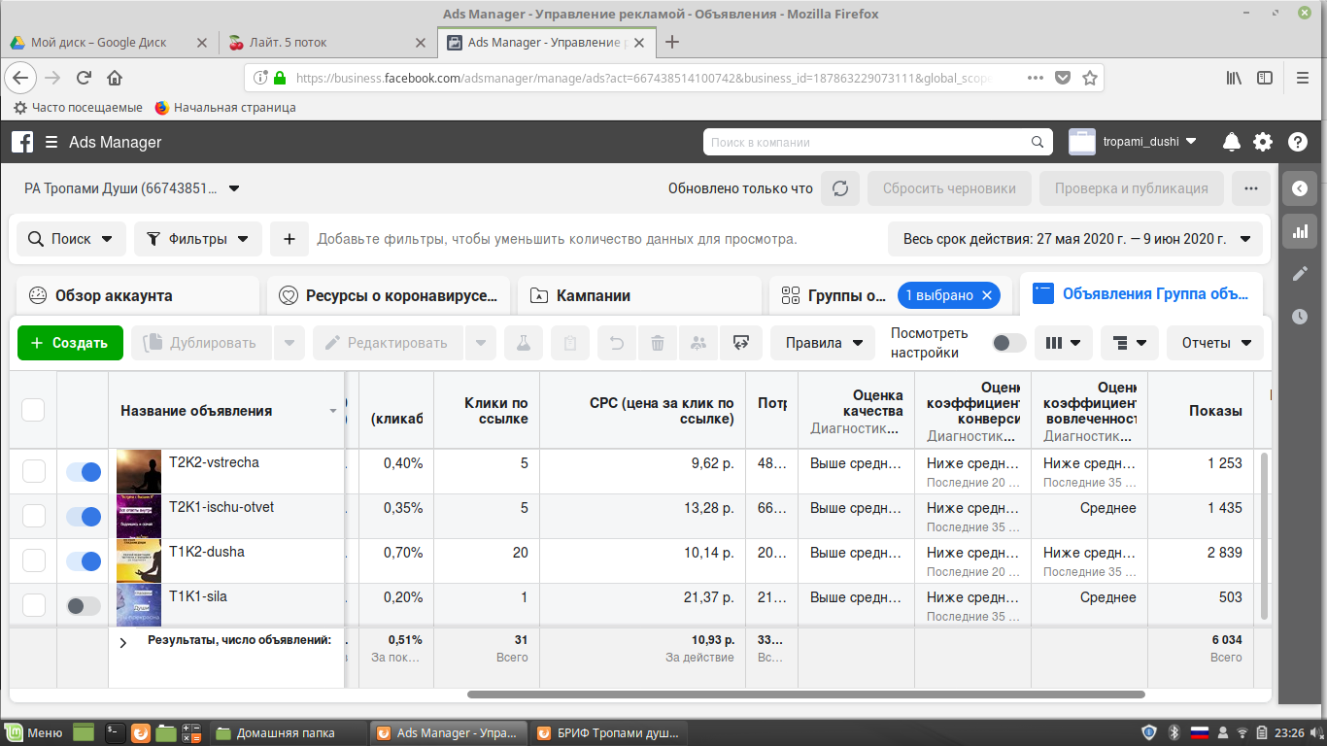
Task: Open the Pocket save icon
Action: (x=1064, y=78)
